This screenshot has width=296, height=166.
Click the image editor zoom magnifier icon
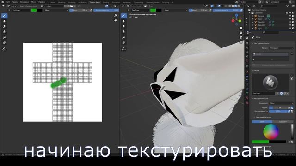(x=115, y=16)
